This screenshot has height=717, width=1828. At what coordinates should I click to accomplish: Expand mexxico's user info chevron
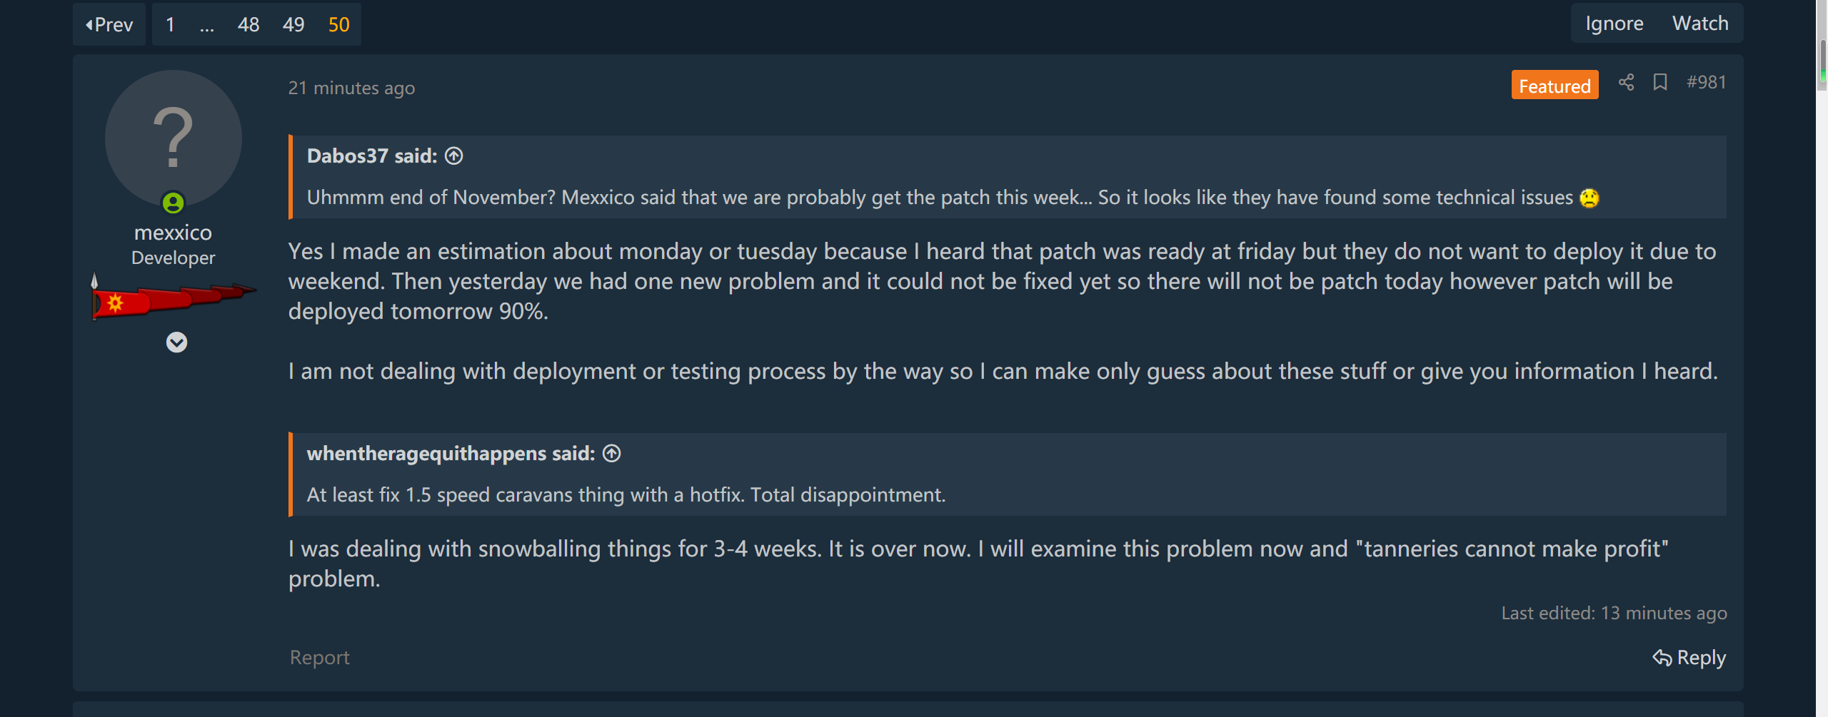click(176, 342)
